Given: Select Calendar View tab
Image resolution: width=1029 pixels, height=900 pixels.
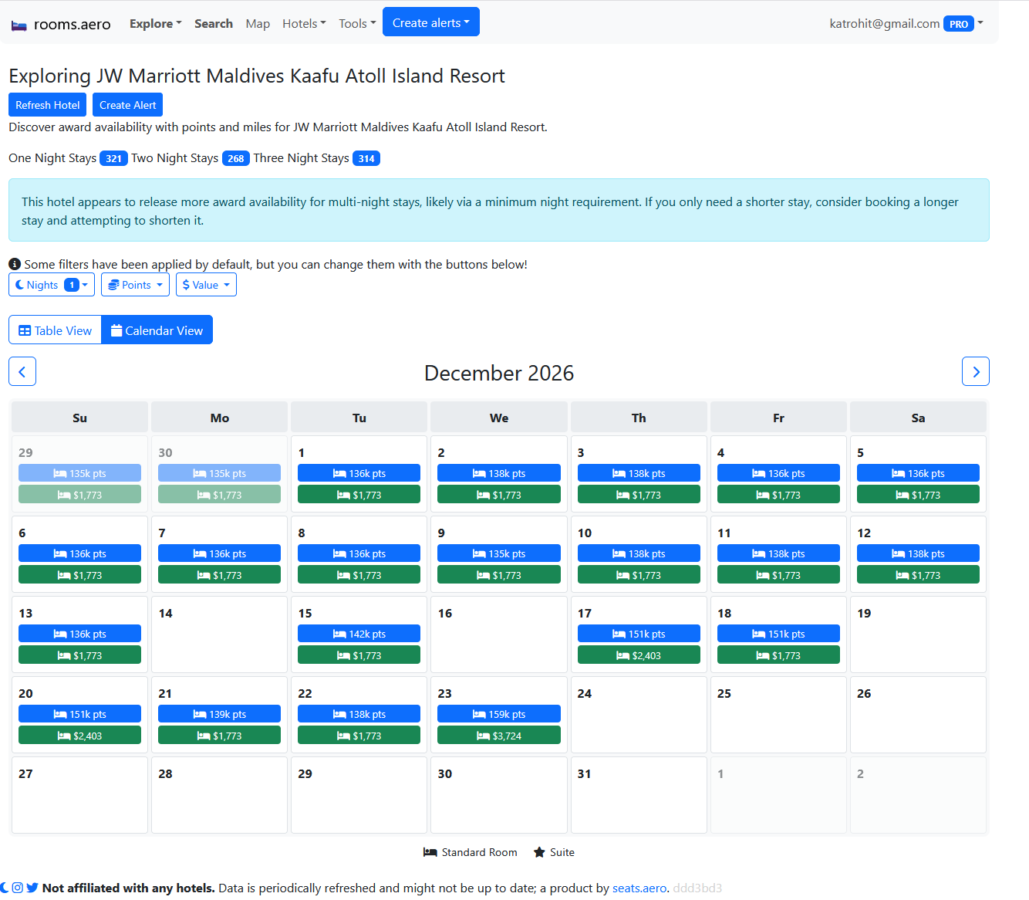Looking at the screenshot, I should (x=157, y=330).
